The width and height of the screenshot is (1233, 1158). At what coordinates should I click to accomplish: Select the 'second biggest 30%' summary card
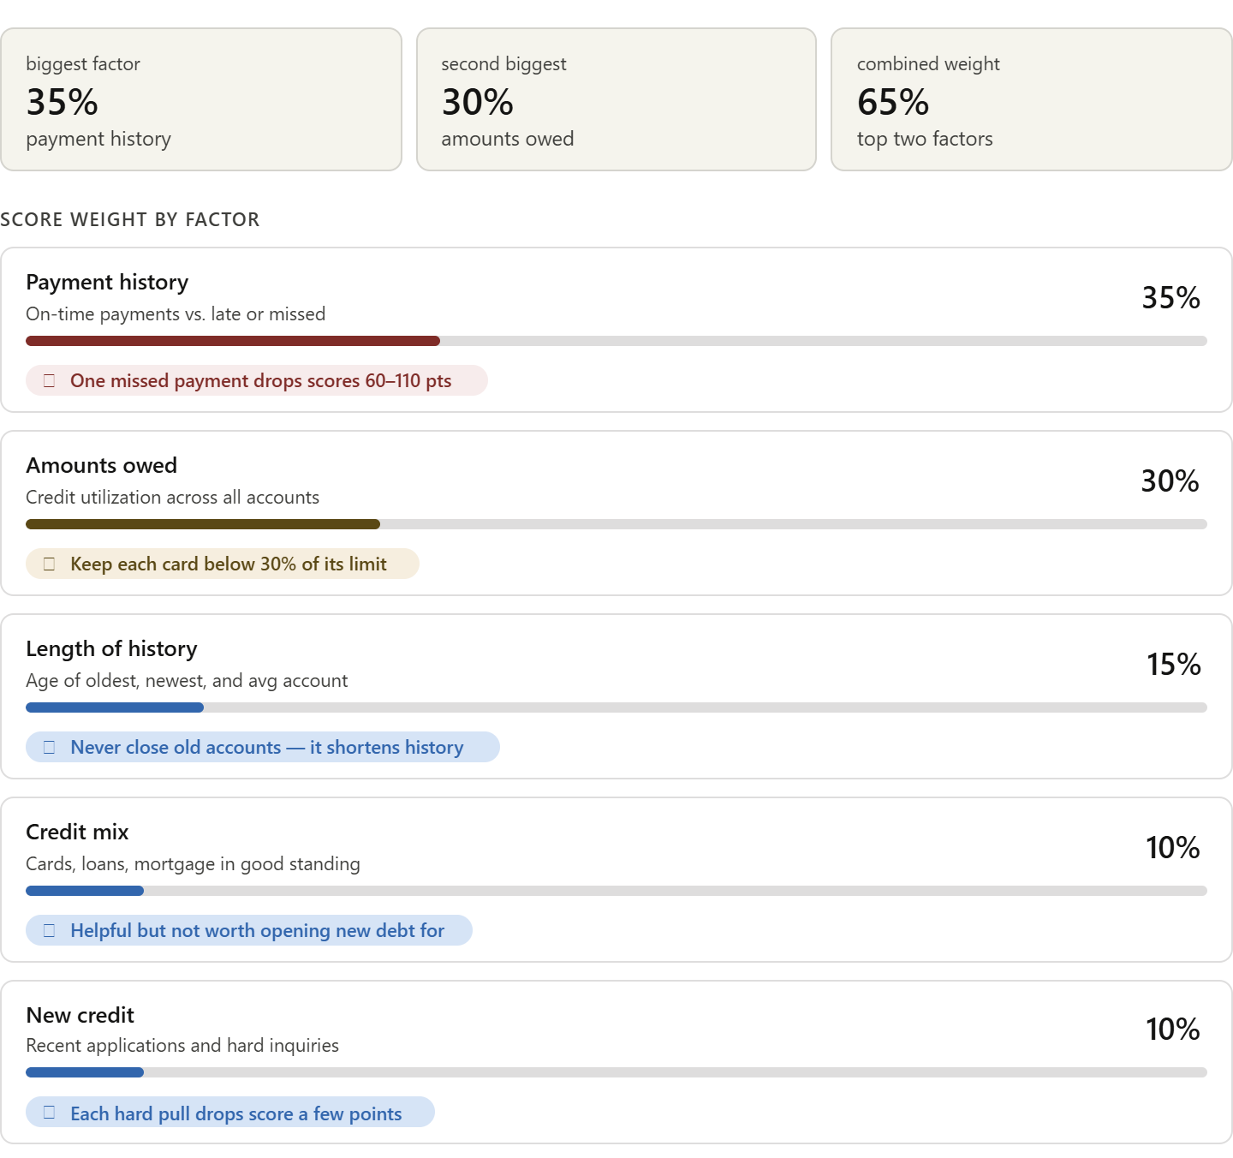[x=616, y=99]
